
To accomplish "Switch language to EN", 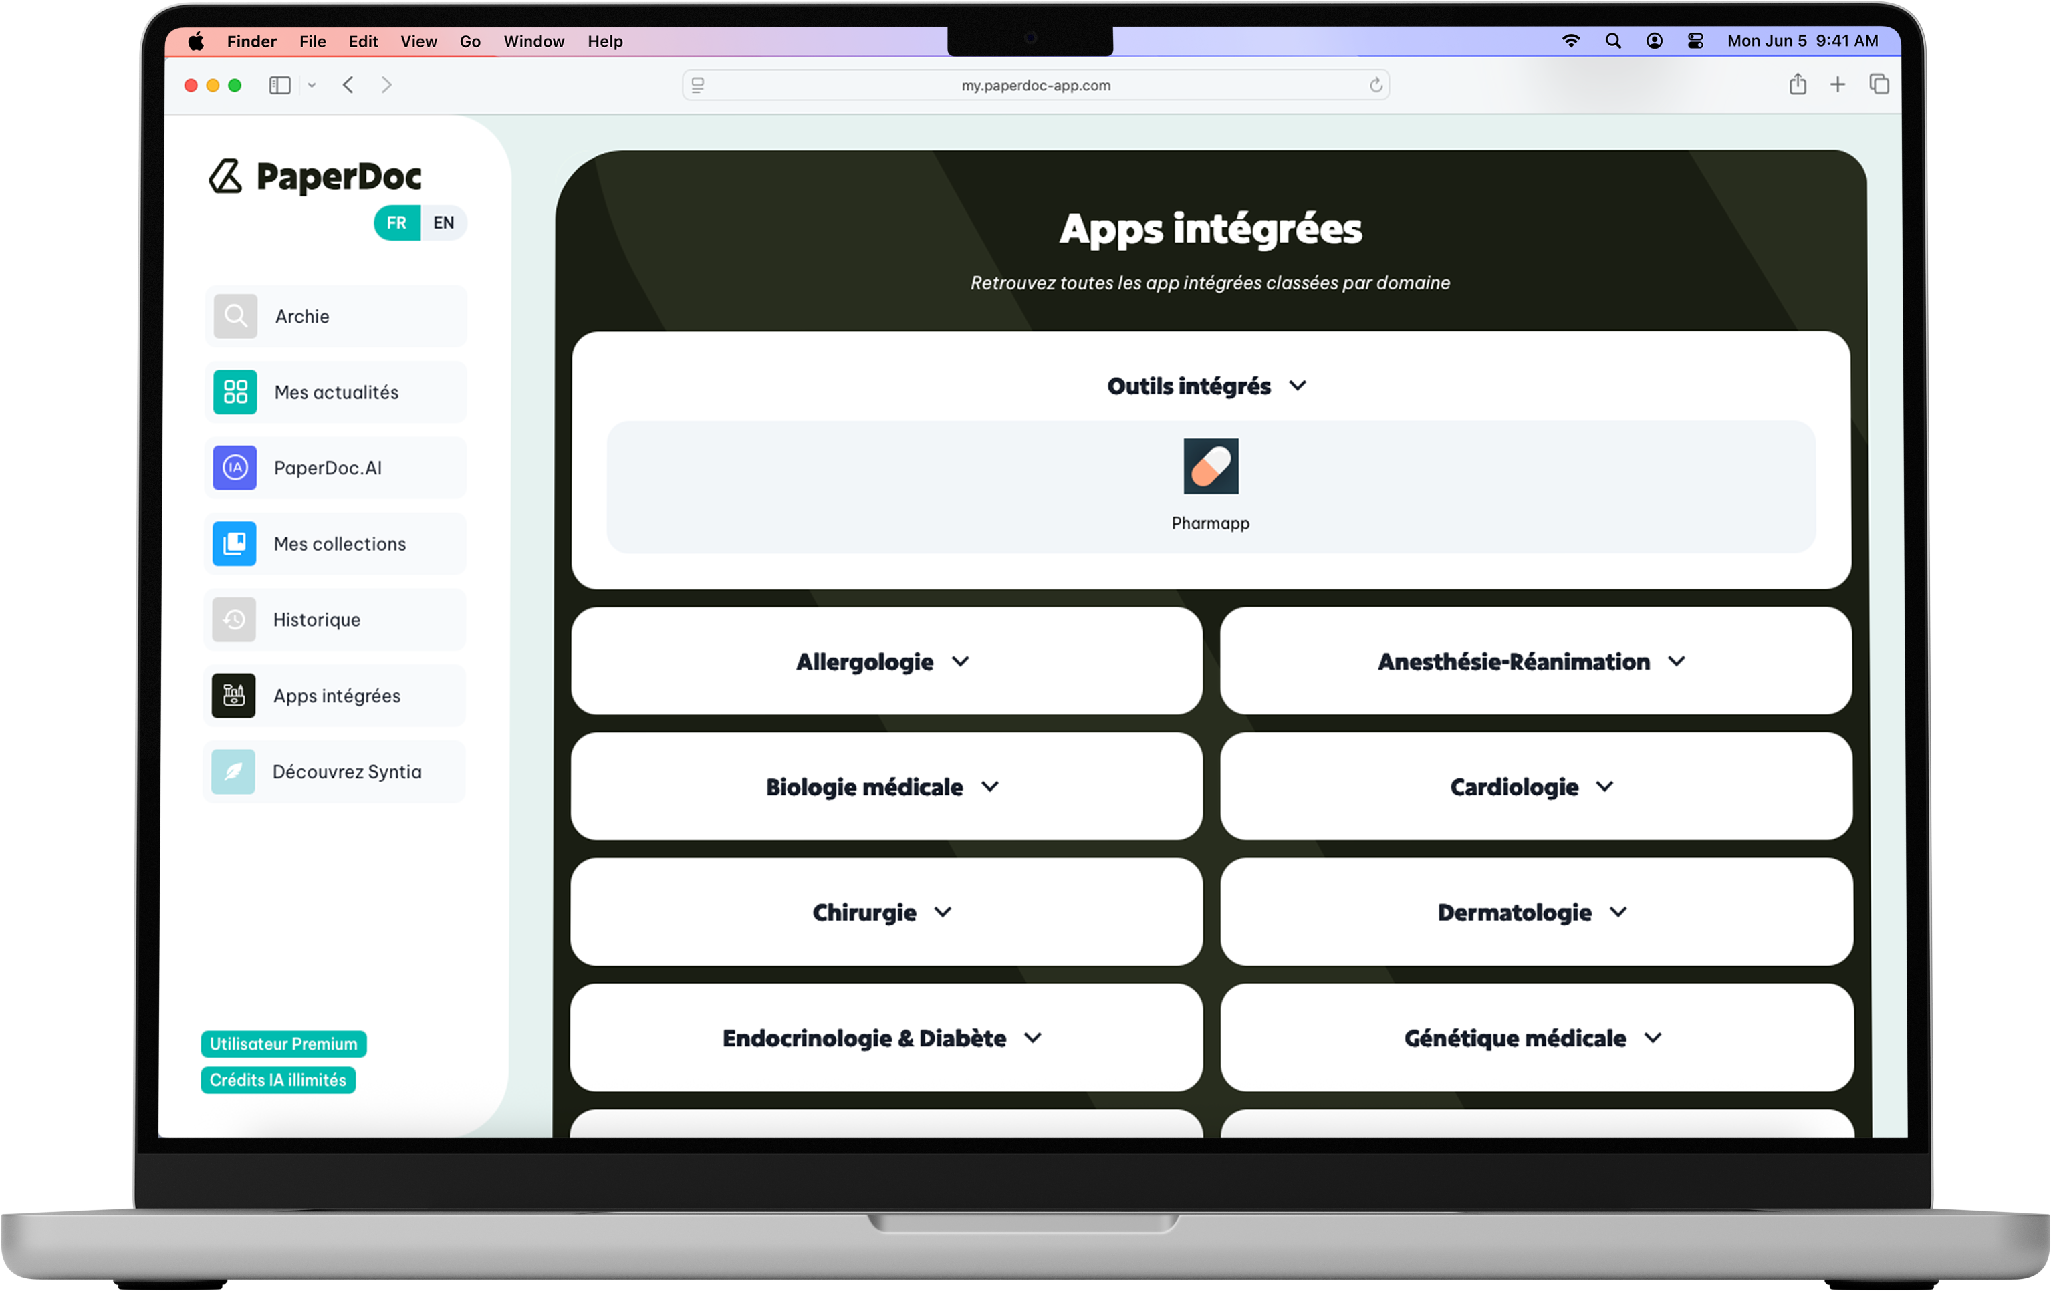I will click(x=443, y=223).
